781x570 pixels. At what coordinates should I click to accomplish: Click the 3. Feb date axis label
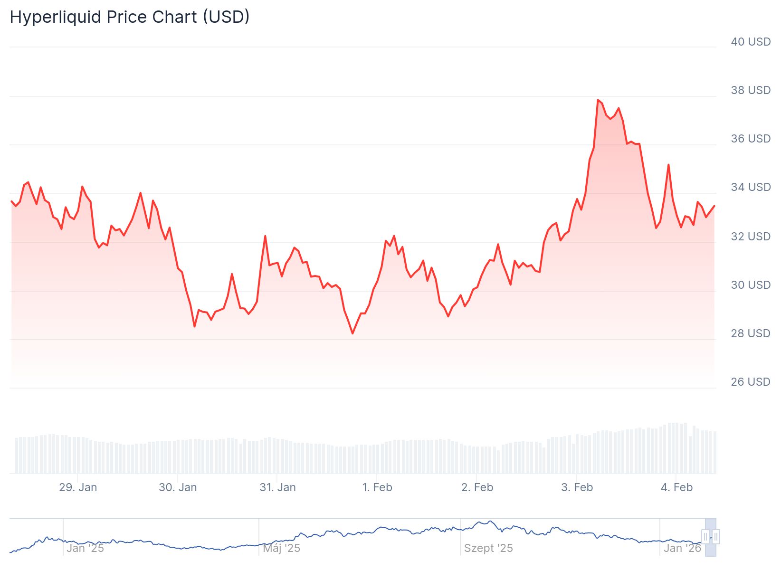577,487
